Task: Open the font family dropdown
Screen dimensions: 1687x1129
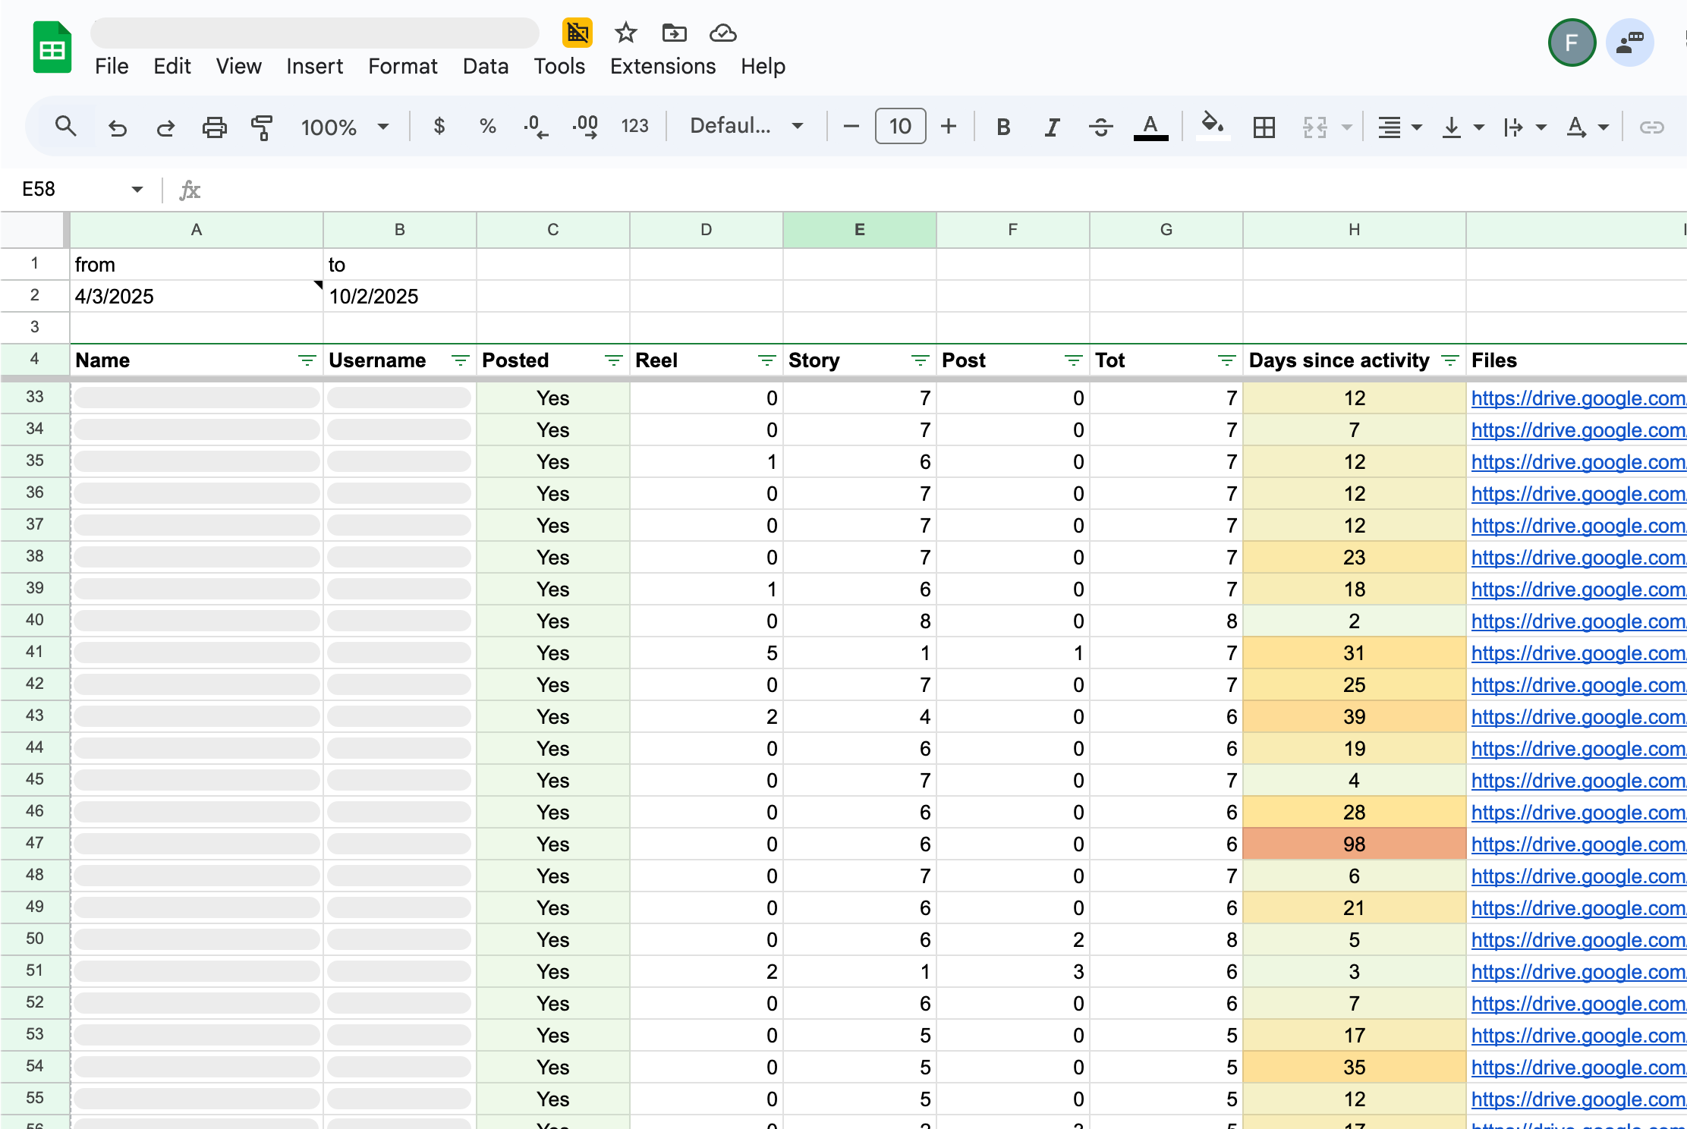Action: (x=746, y=126)
